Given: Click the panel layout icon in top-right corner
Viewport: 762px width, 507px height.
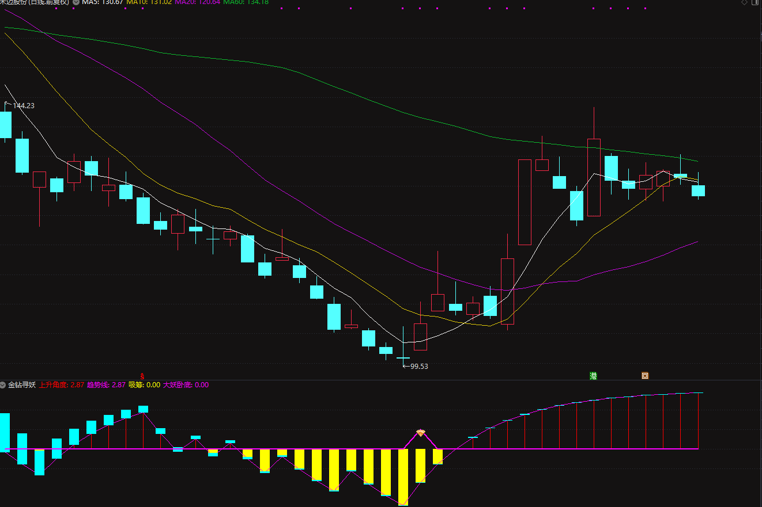Looking at the screenshot, I should tap(756, 2).
